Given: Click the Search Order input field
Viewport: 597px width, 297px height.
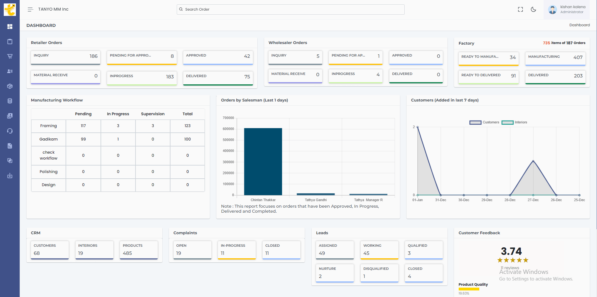Looking at the screenshot, I should pos(290,9).
